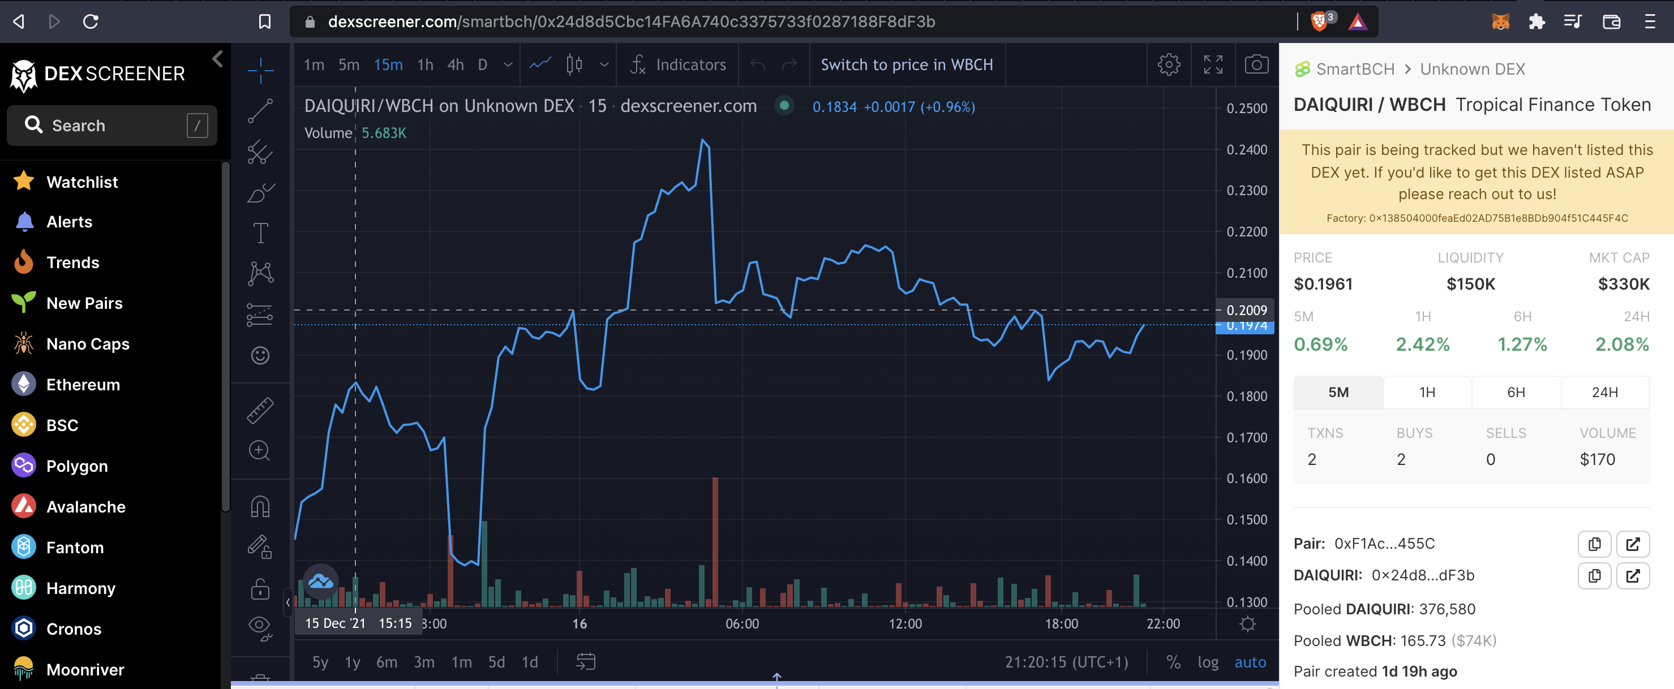Open chart settings gear icon
Viewport: 1674px width, 689px height.
click(1169, 64)
